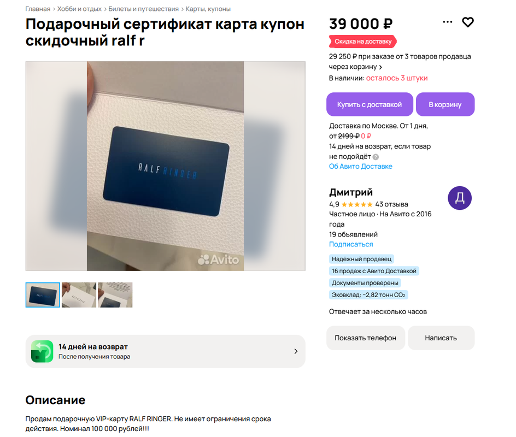
Task: Click the Написать message button
Action: coord(441,338)
